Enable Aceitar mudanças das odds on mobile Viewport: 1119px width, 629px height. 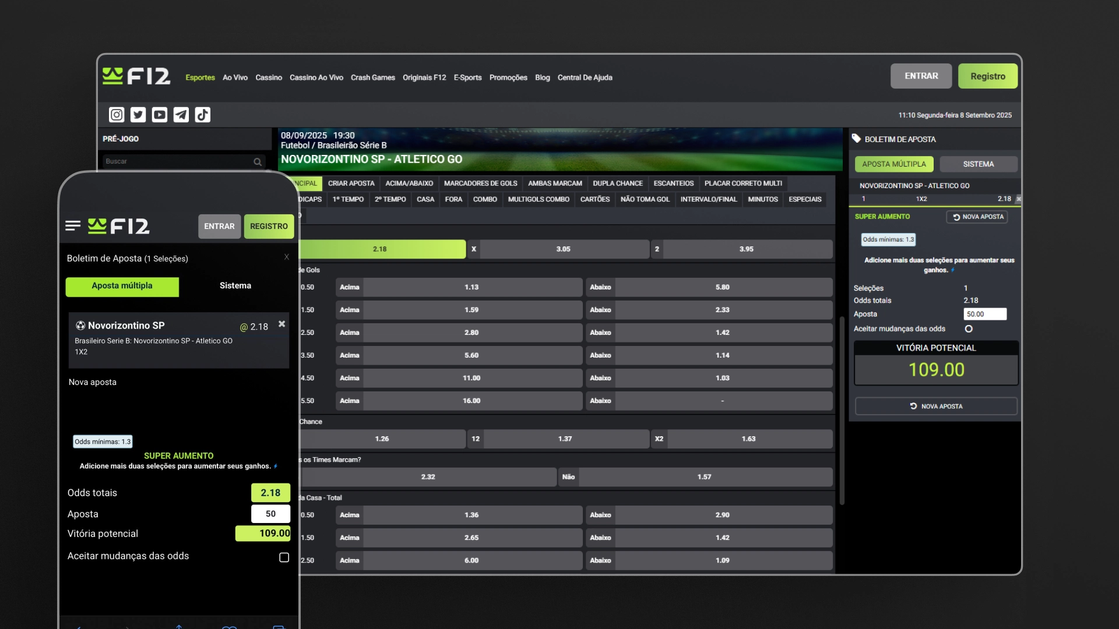[x=284, y=557]
